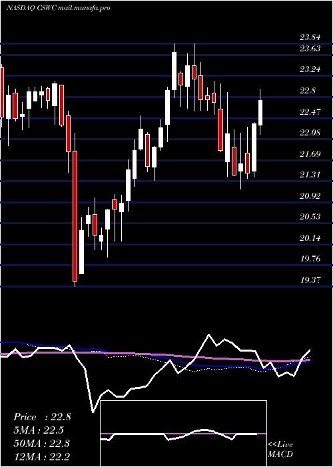The height and width of the screenshot is (467, 333).
Task: Click the 23.24 price label
Action: pyautogui.click(x=310, y=69)
